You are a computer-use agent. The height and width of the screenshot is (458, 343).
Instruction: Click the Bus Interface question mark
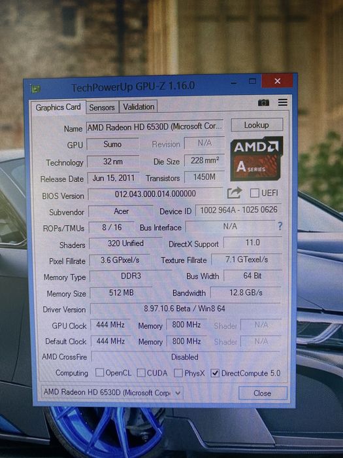pyautogui.click(x=280, y=226)
